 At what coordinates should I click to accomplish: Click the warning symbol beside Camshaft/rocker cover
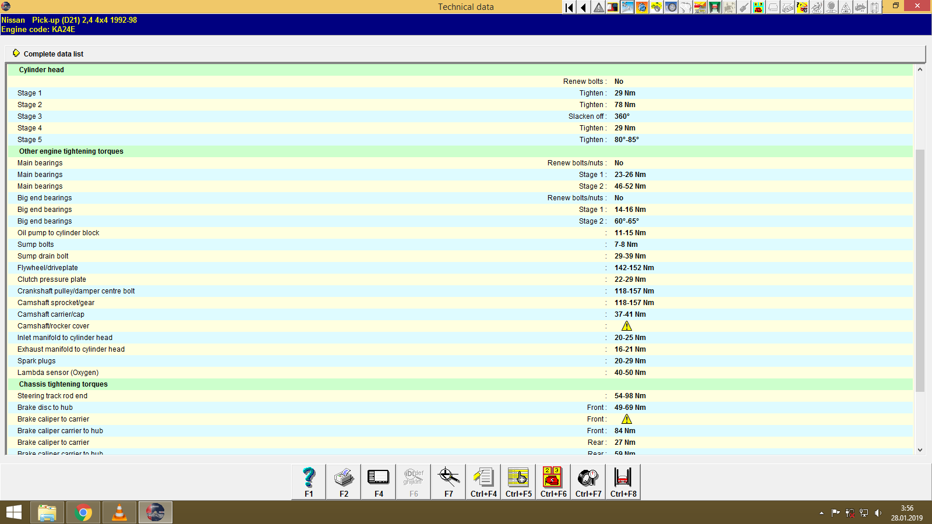coord(627,325)
